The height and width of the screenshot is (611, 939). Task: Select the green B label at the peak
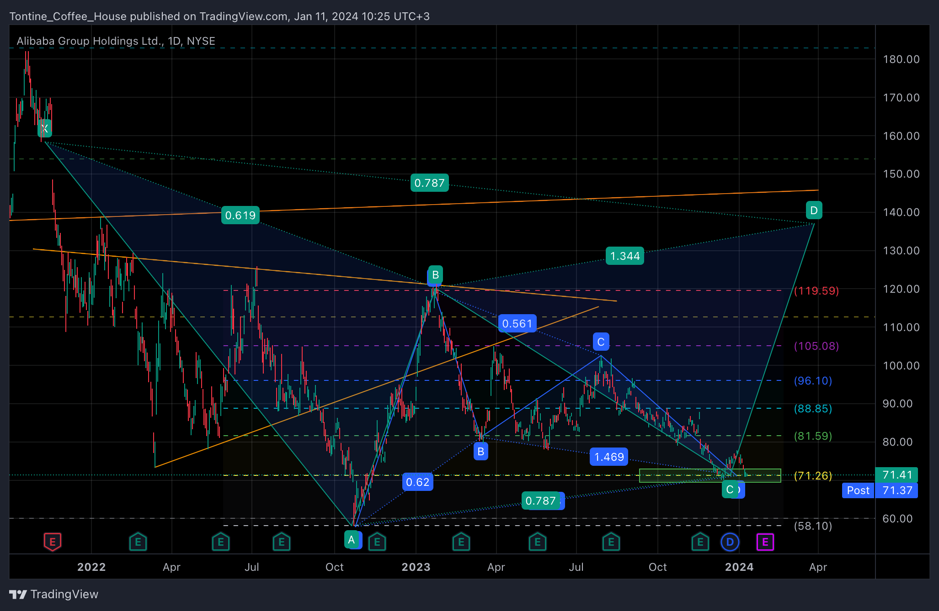click(436, 274)
